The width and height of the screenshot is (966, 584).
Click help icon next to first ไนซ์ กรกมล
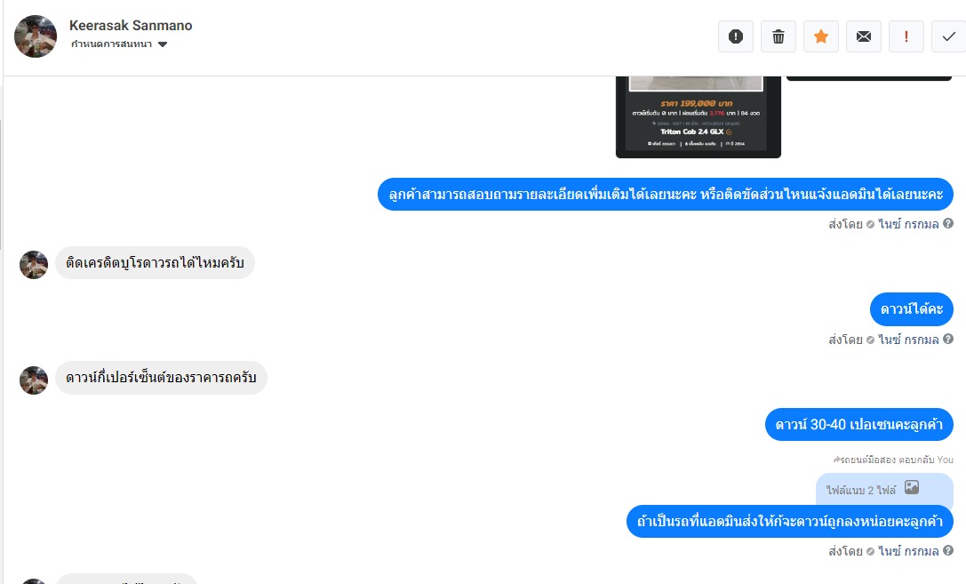(x=948, y=224)
